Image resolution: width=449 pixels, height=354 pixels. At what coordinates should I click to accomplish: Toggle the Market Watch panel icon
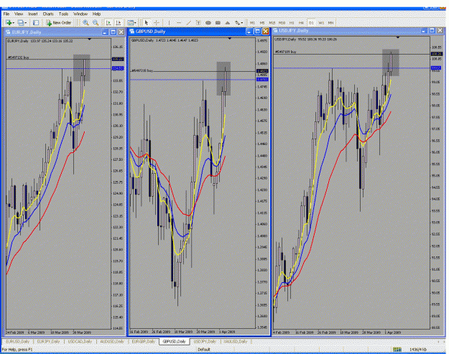[36, 22]
